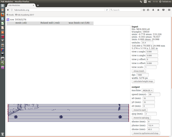Open the downloads arrow icon
This screenshot has width=172, height=137.
153,10
